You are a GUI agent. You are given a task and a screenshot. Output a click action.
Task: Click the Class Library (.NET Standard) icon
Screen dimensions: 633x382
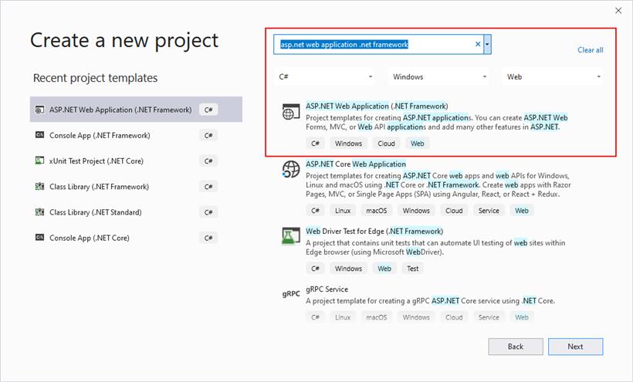39,211
